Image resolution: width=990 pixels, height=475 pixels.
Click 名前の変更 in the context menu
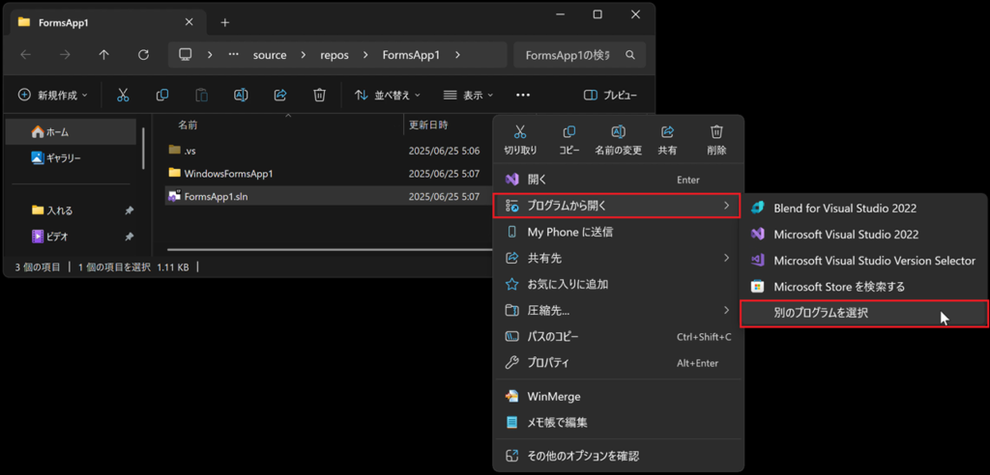tap(618, 140)
